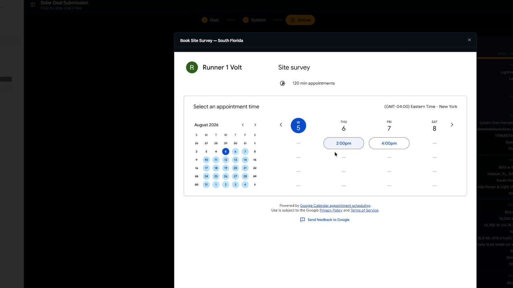513x288 pixels.
Task: Go to the Extras step
Action: click(300, 20)
